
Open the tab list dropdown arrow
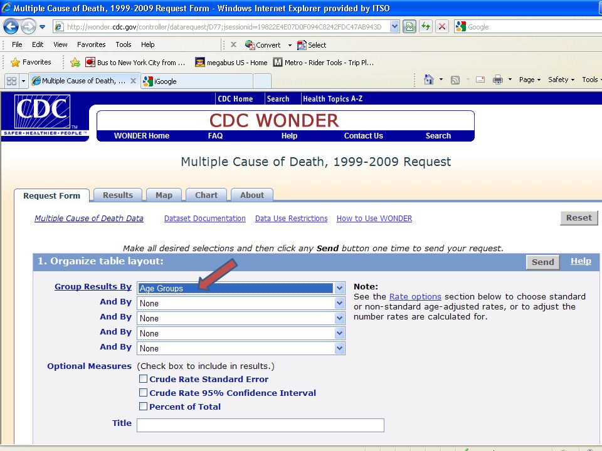[x=23, y=81]
